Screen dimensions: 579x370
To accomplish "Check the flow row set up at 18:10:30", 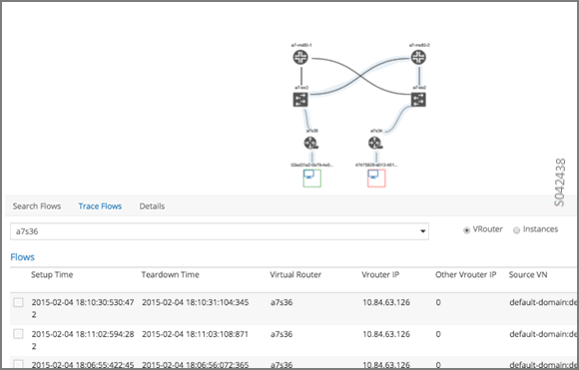I will click(18, 302).
